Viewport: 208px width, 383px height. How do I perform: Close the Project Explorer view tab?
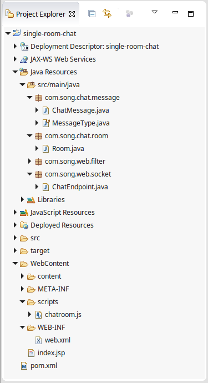tap(72, 14)
